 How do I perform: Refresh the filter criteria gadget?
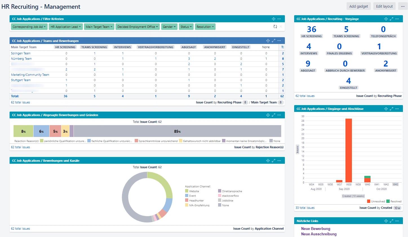[x=275, y=26]
